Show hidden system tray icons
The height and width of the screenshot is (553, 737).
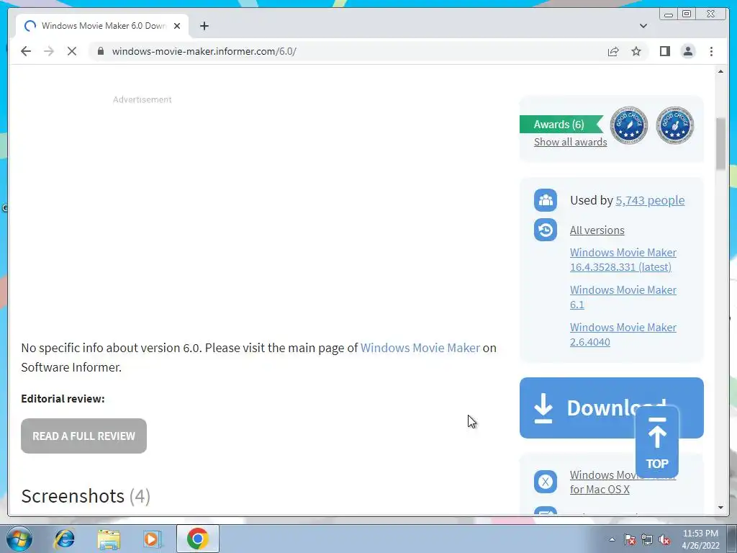coord(612,539)
